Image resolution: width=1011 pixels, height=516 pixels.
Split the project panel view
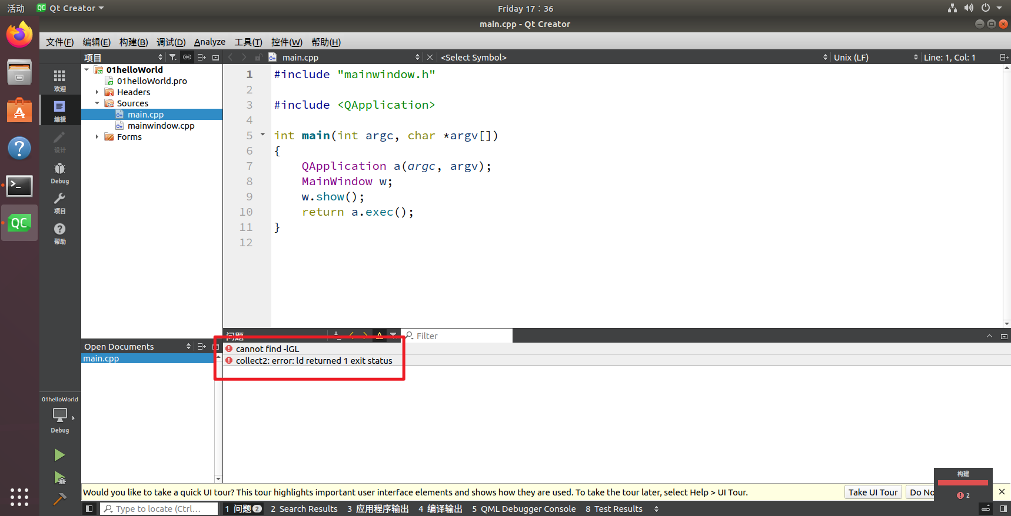[x=201, y=57]
